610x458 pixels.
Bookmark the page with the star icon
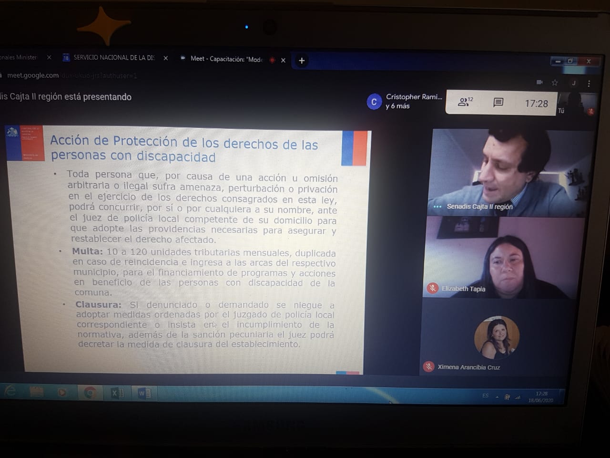555,82
